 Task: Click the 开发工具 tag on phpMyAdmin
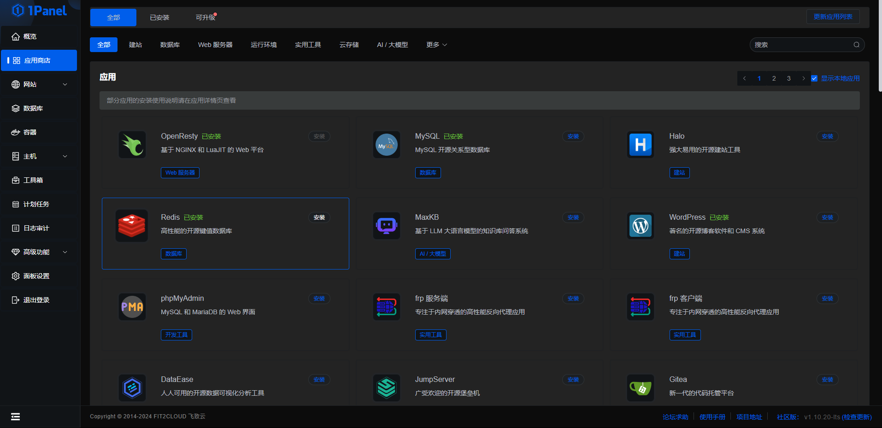tap(176, 335)
